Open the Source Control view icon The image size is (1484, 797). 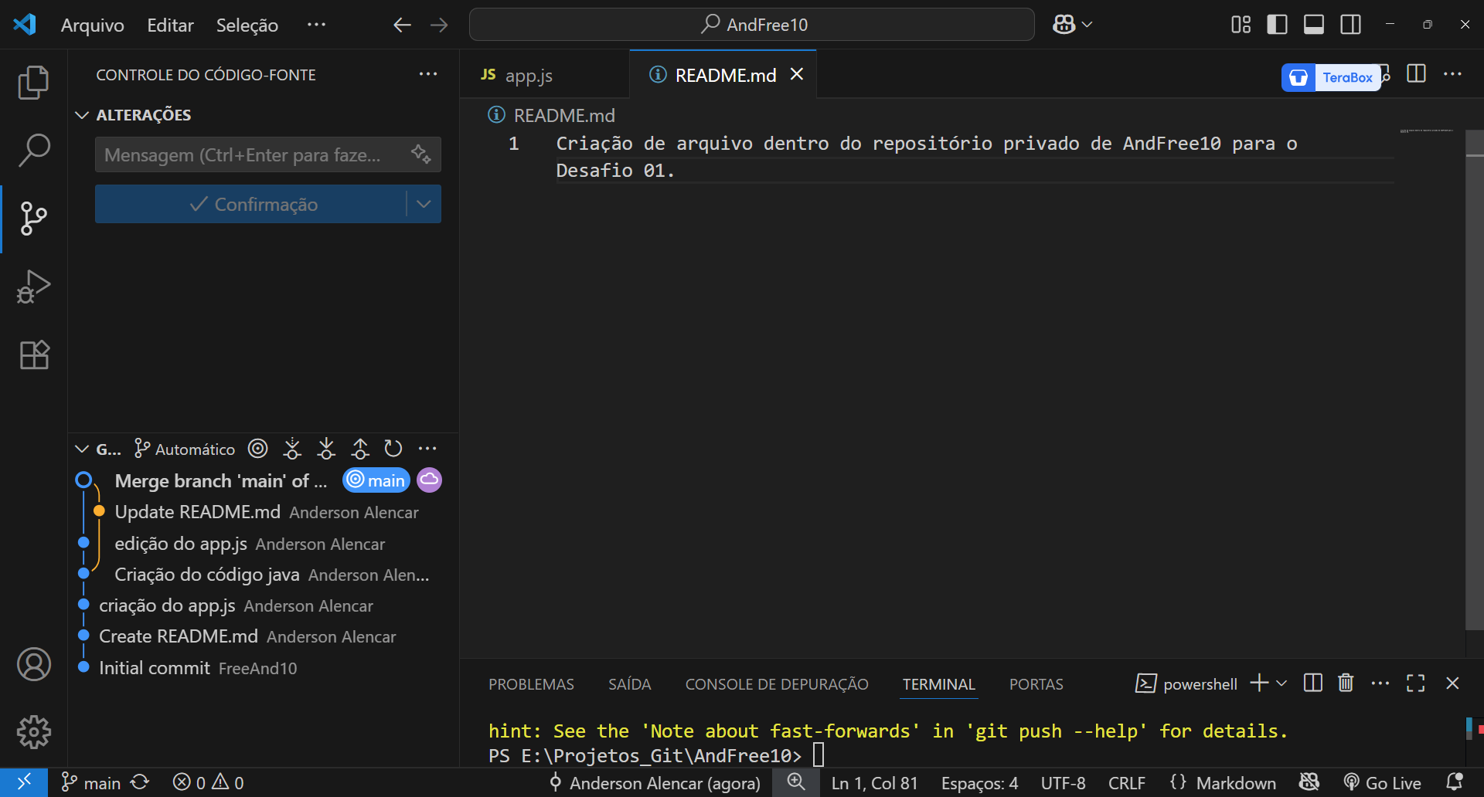pos(33,219)
